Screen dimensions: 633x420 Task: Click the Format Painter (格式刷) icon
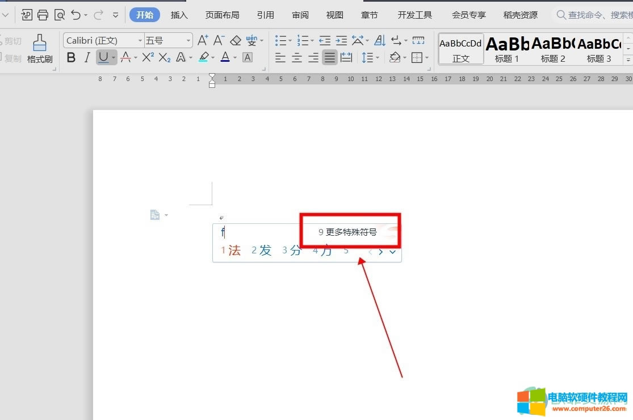coord(39,48)
